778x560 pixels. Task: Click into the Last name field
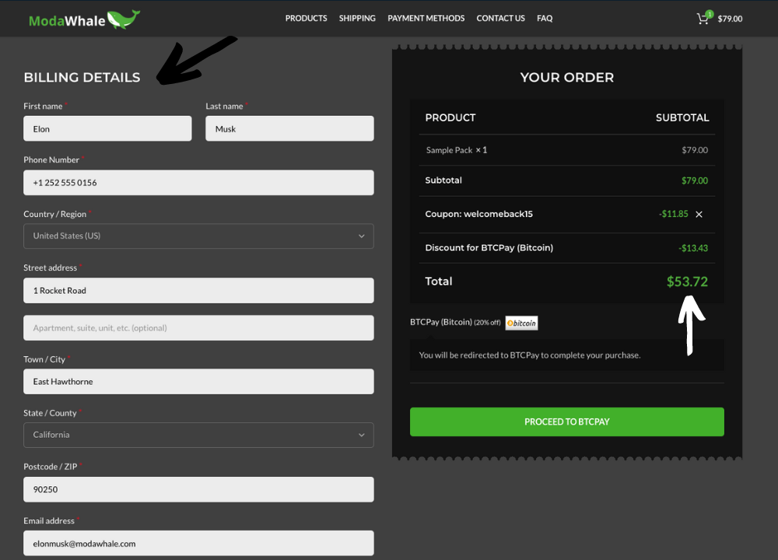289,129
